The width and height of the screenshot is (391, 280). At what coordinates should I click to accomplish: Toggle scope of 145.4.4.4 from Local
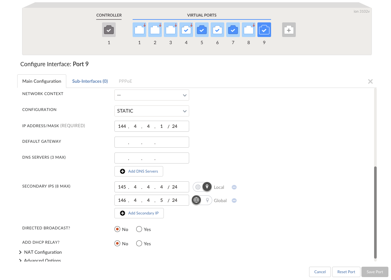(202, 187)
